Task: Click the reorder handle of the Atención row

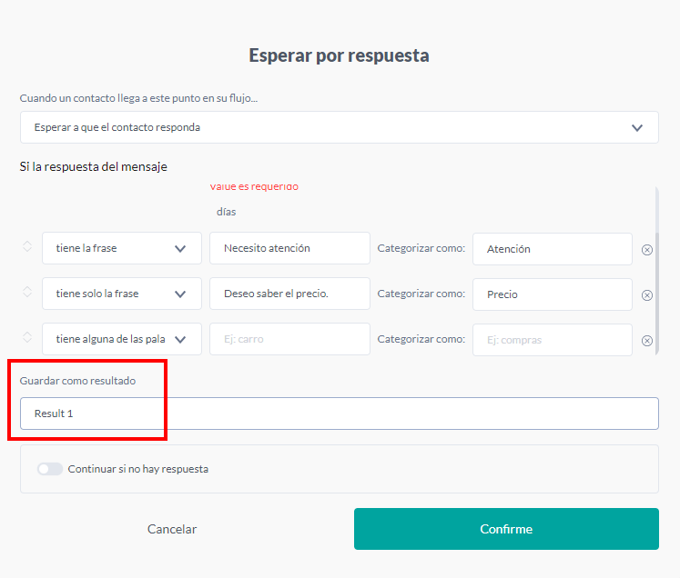Action: click(x=27, y=247)
